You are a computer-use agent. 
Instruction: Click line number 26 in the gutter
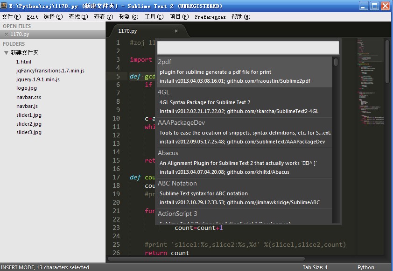coord(116,253)
